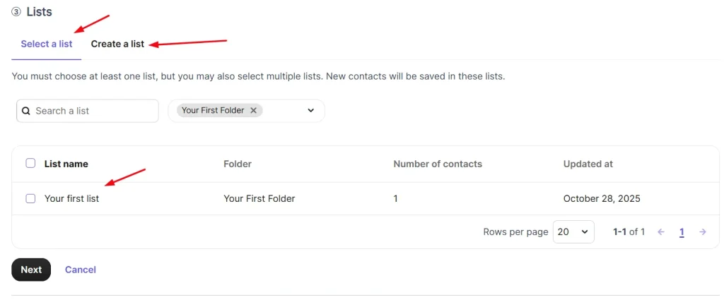The image size is (724, 302).
Task: Click the Your first list row name
Action: [71, 198]
